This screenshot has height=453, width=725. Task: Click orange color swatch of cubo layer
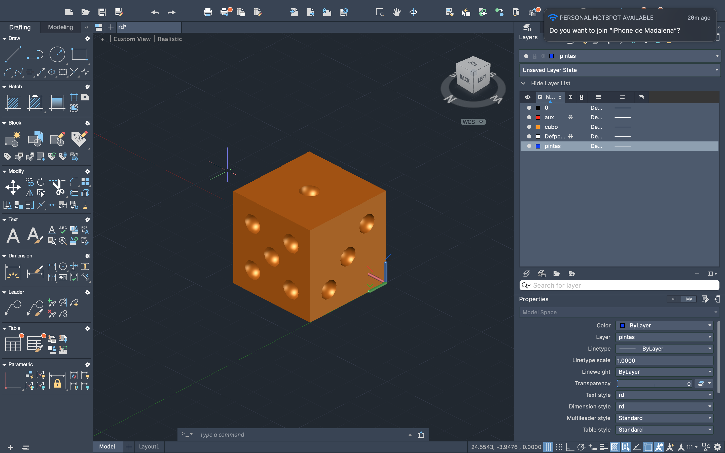538,127
